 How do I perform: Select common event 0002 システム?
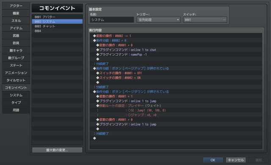[x=57, y=22]
